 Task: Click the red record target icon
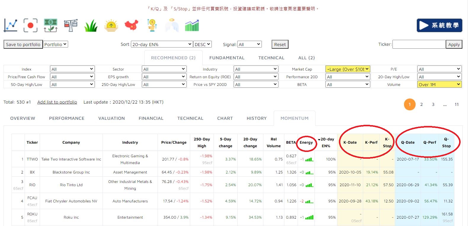(31, 25)
